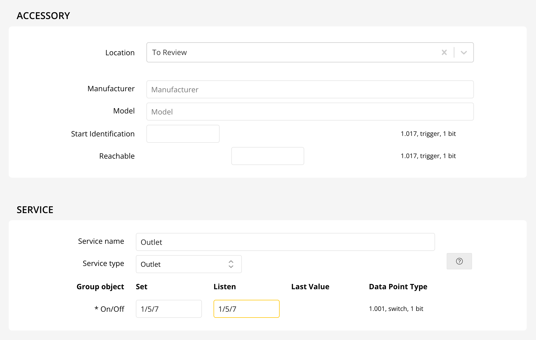536x340 pixels.
Task: Click the On/Off Set address field
Action: (x=169, y=309)
